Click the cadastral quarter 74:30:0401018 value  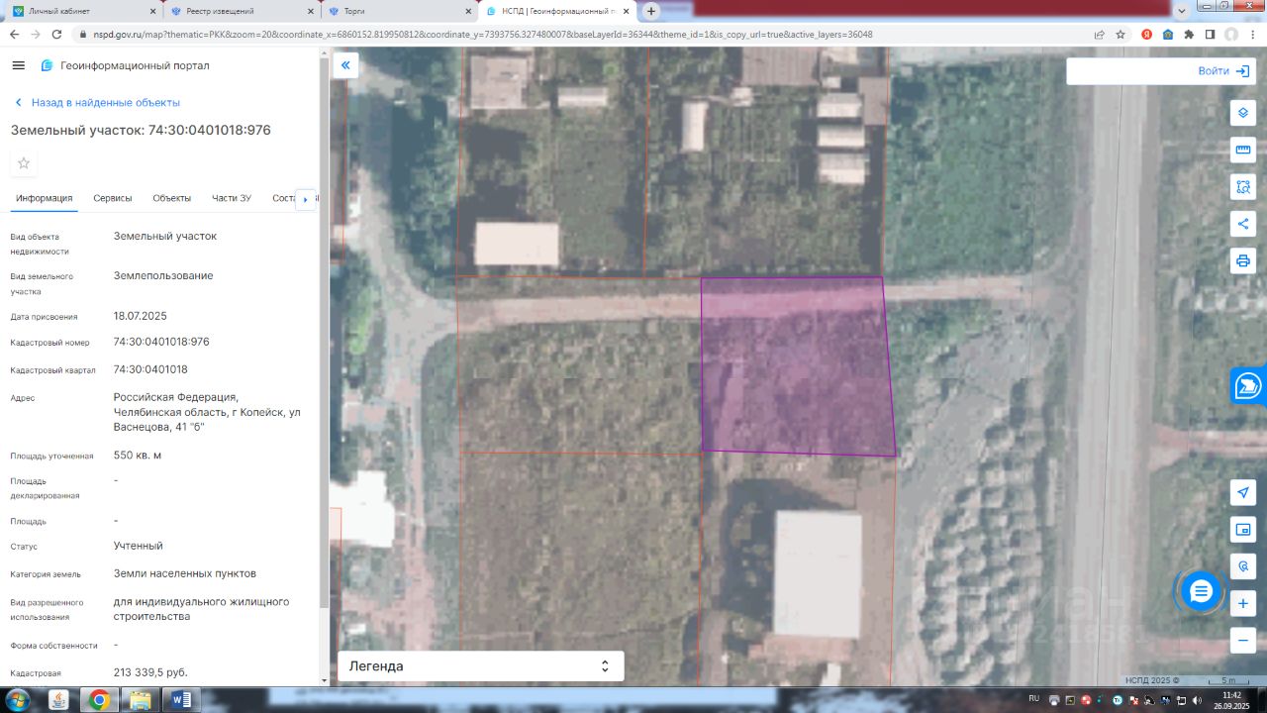click(x=150, y=369)
